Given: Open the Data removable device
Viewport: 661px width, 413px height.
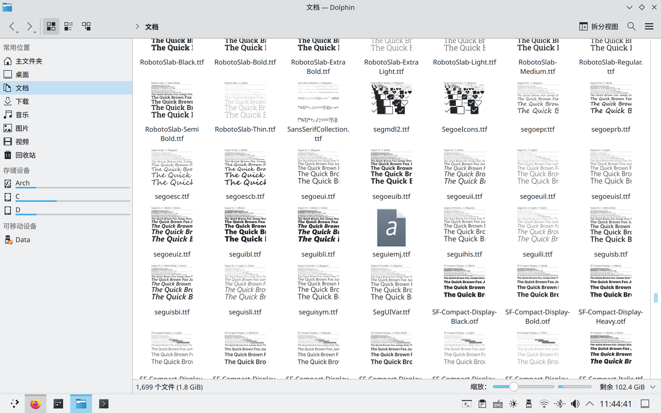Looking at the screenshot, I should (x=66, y=240).
